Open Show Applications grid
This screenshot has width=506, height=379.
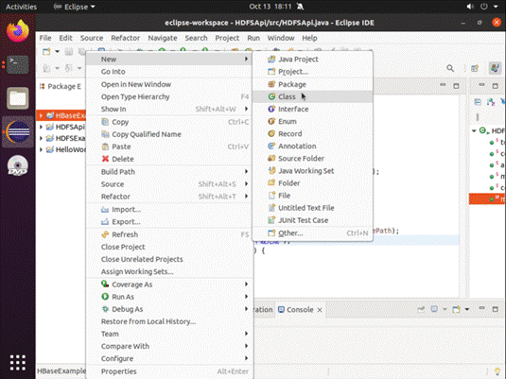click(18, 363)
